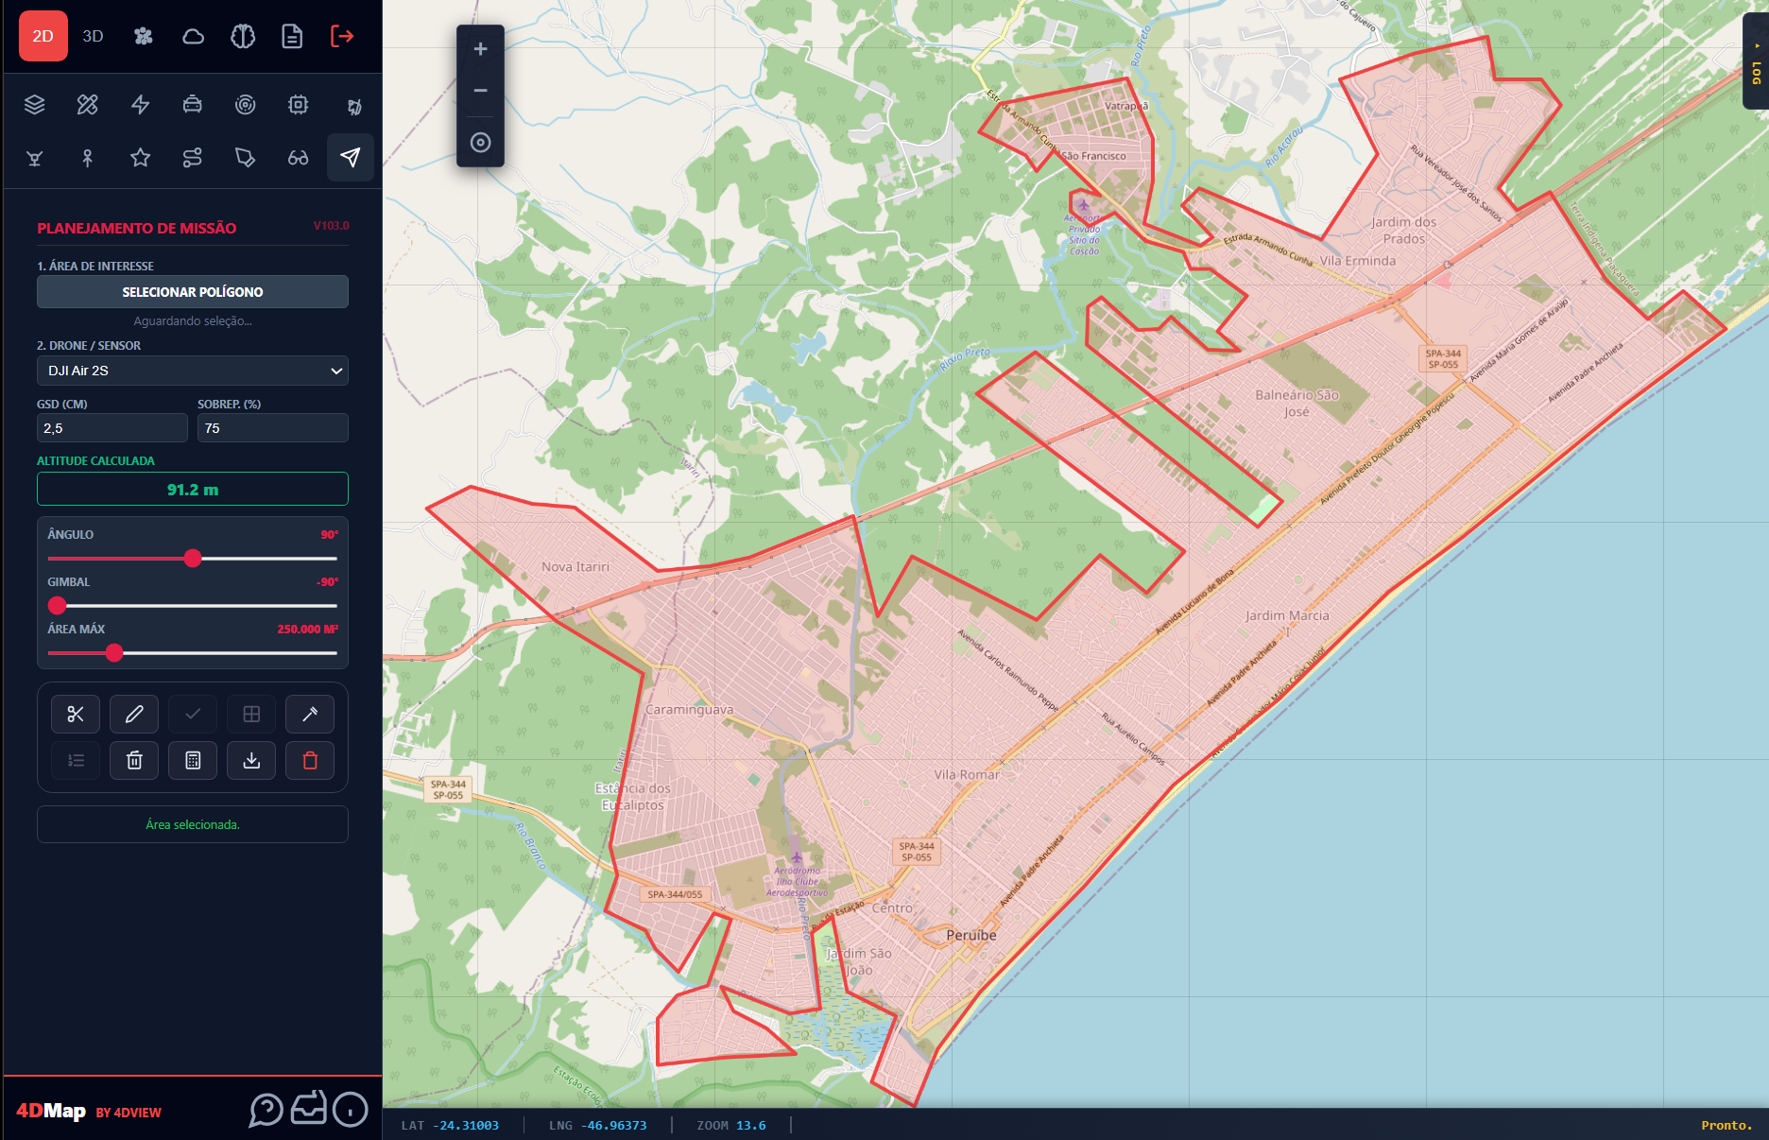Open the binoculars viewer tool
Image resolution: width=1769 pixels, height=1140 pixels.
298,158
